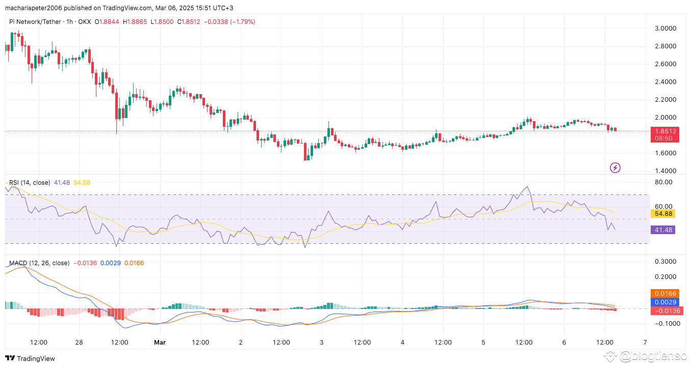Click the 60.00 RSI axis label
The width and height of the screenshot is (691, 367).
(x=664, y=206)
